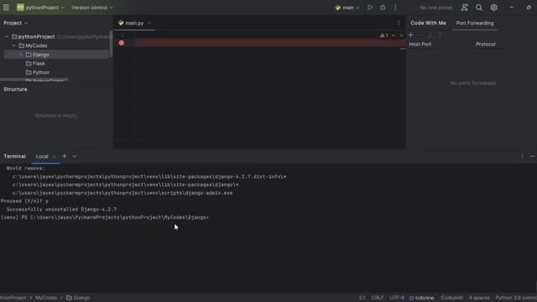Screen dimensions: 537x302
Task: Open terminal options kebab menu
Action: pos(522,157)
